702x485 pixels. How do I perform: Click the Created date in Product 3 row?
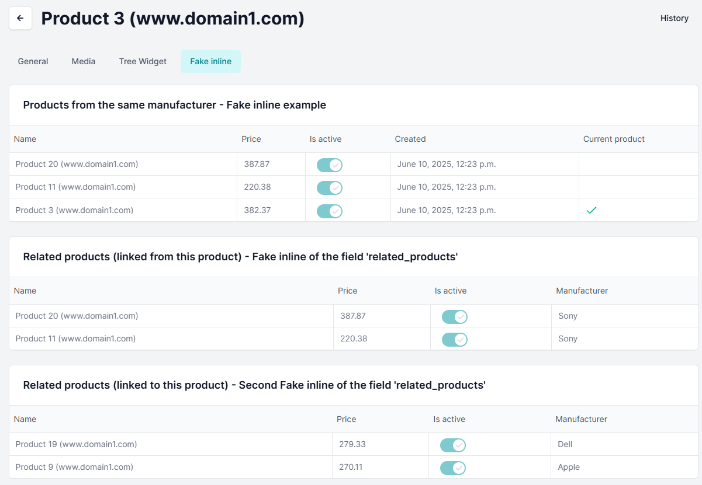447,210
